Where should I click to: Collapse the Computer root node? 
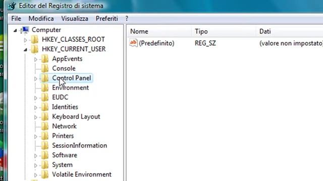pyautogui.click(x=15, y=31)
